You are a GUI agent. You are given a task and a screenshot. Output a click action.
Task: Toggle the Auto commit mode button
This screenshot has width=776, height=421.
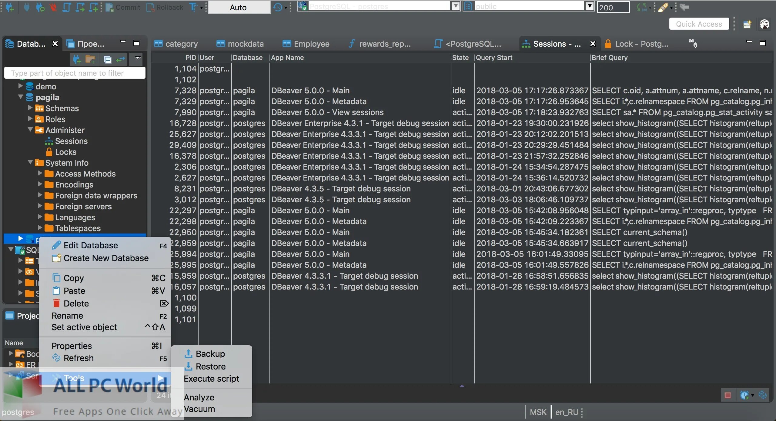[x=239, y=7]
